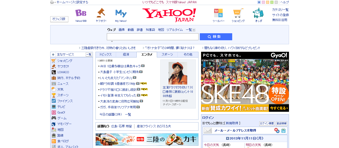Click the テレビ TV icon
This screenshot has height=148, width=339.
pyautogui.click(x=54, y=107)
